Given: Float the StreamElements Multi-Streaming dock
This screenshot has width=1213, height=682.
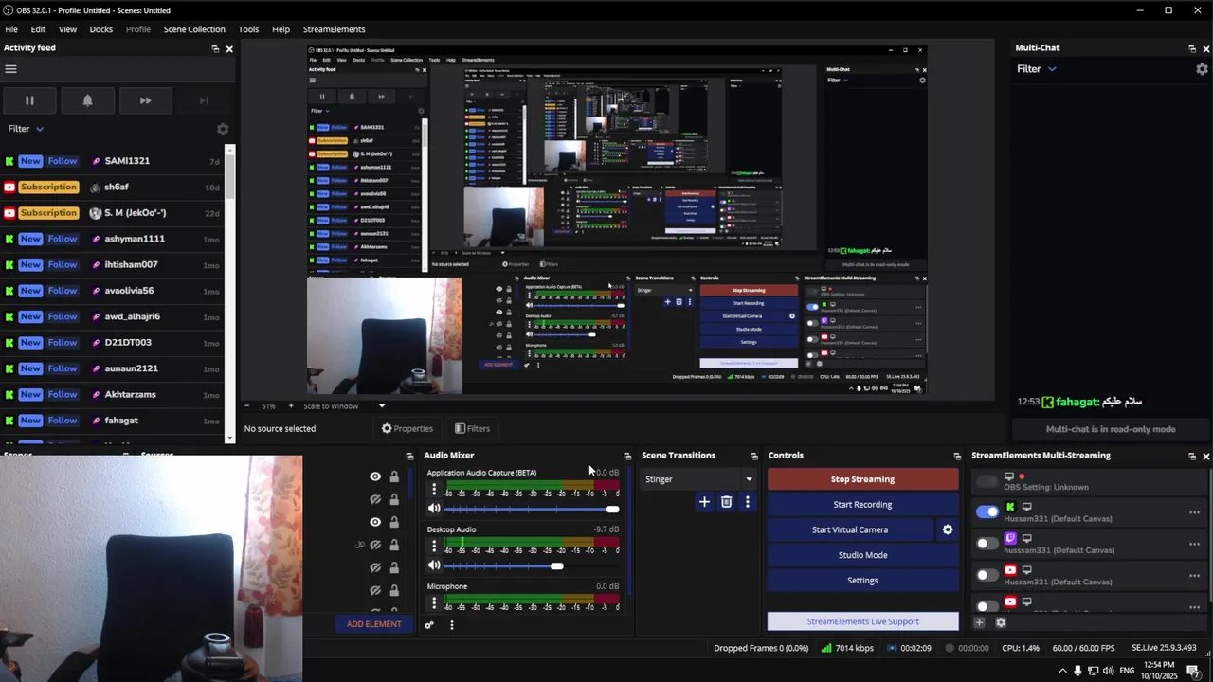Looking at the screenshot, I should coord(1192,456).
